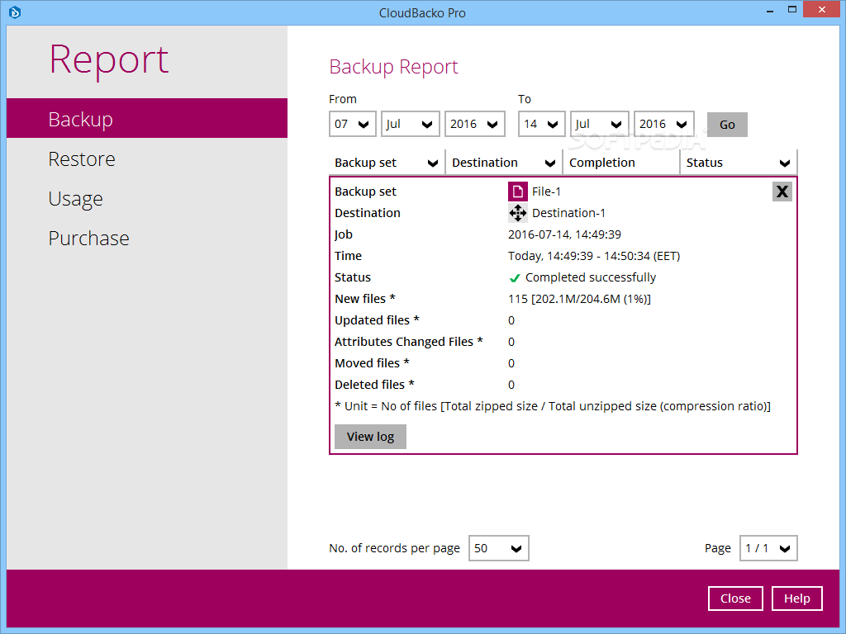Click the Completed successfully status text
This screenshot has width=846, height=634.
point(590,277)
